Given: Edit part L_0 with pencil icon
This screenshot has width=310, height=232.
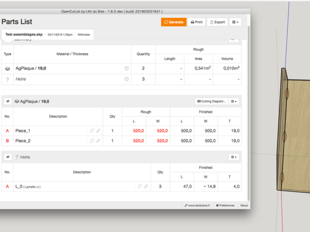Looking at the screenshot, I should tap(146, 186).
